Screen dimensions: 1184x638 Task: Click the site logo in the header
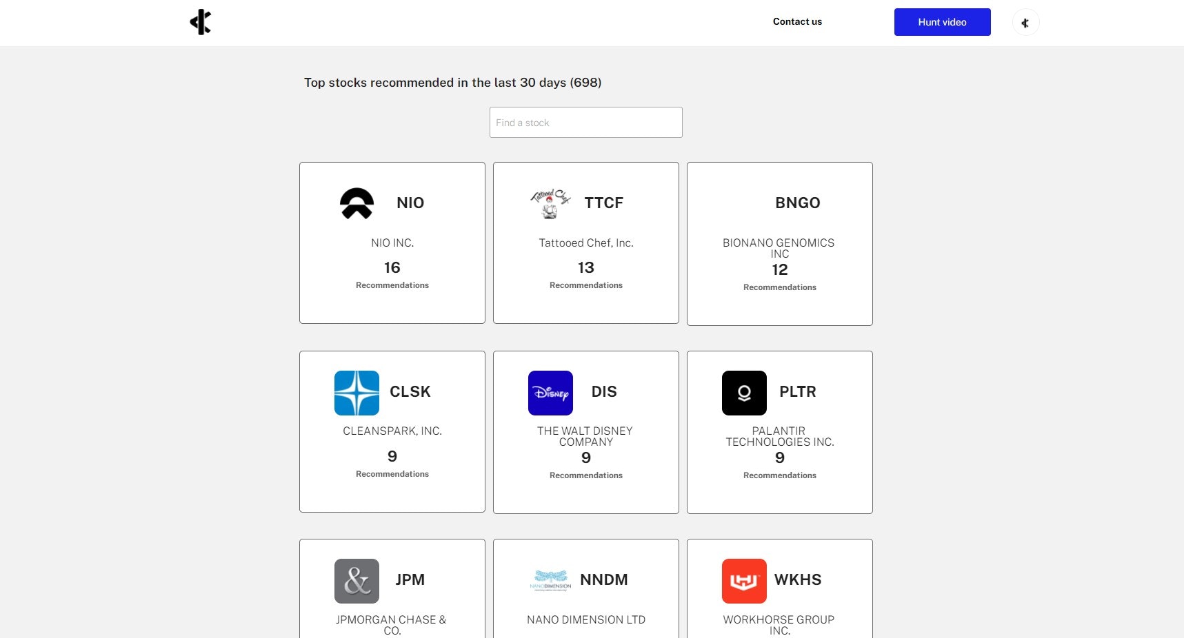(201, 22)
